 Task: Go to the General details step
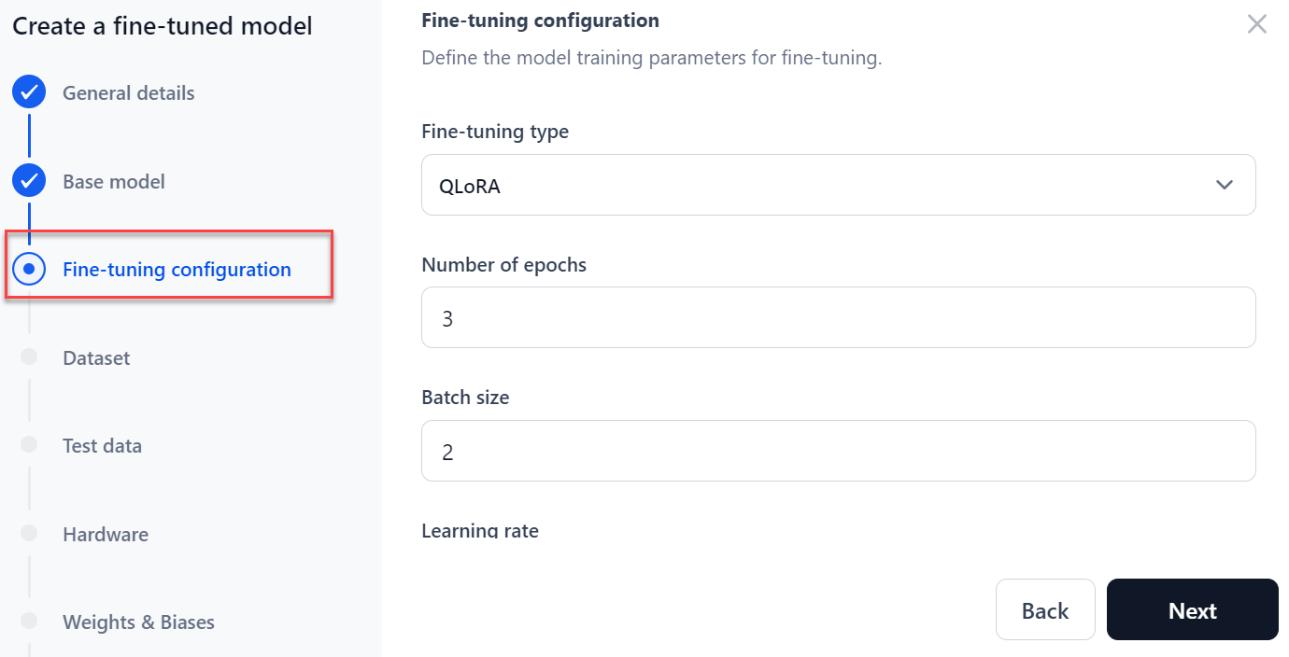129,93
